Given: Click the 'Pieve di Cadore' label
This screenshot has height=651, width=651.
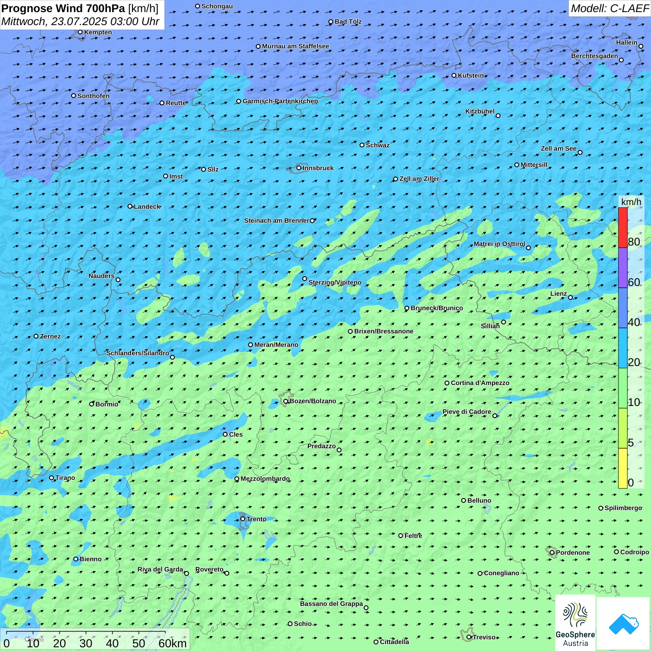Looking at the screenshot, I should coord(467,412).
